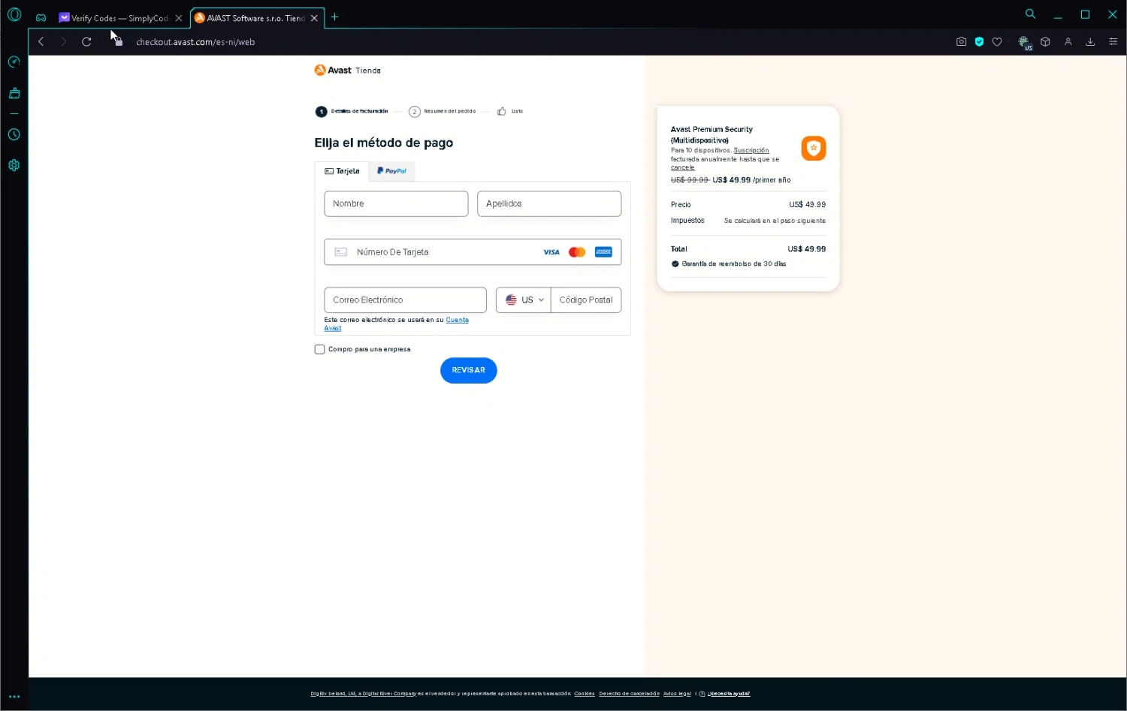Open the GX Corner gamepad icon

point(41,17)
